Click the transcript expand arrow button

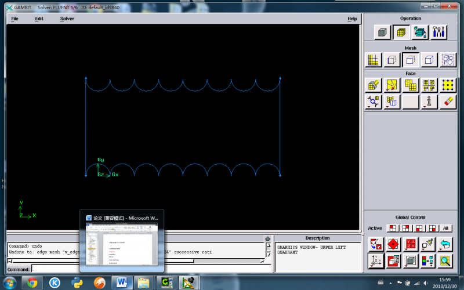click(x=268, y=238)
